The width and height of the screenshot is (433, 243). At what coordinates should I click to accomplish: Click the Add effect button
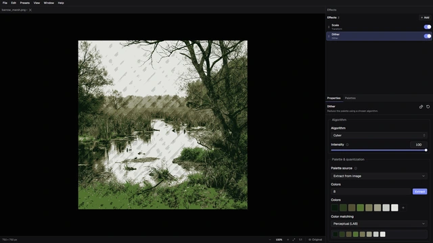tap(425, 18)
